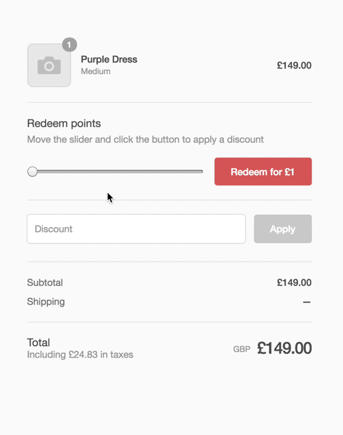Image resolution: width=343 pixels, height=435 pixels.
Task: Click the Redeem points heading
Action: (64, 124)
